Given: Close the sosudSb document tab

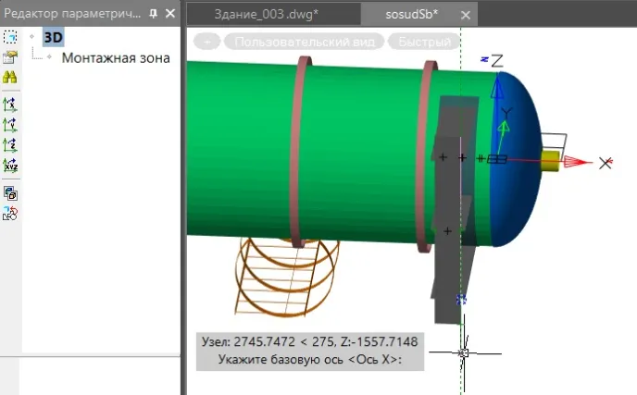Looking at the screenshot, I should 465,15.
